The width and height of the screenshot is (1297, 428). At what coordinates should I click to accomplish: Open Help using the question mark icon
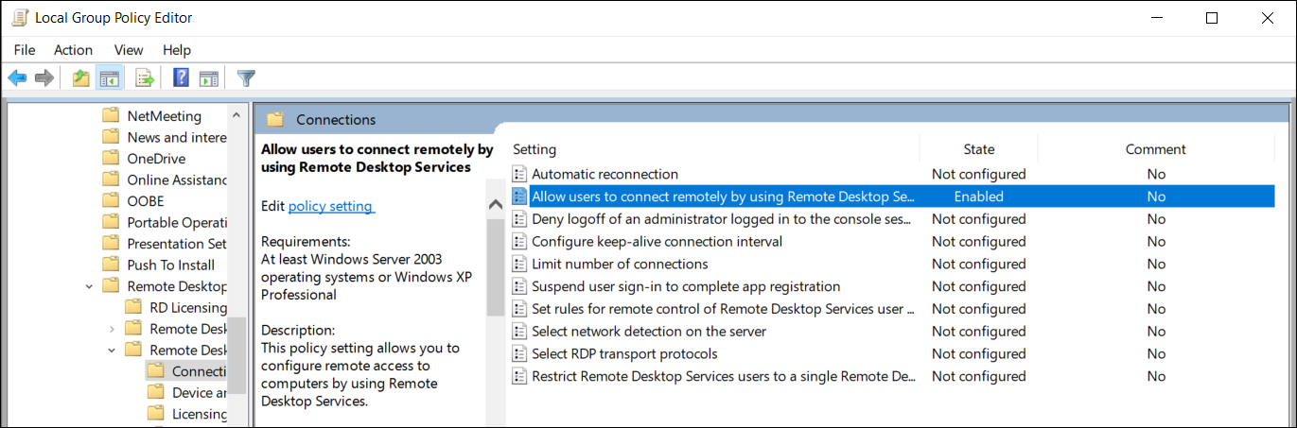pos(181,78)
